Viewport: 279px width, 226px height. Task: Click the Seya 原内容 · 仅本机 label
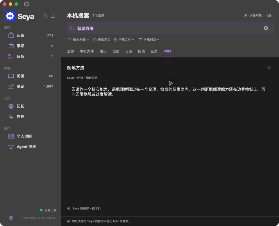click(x=87, y=209)
